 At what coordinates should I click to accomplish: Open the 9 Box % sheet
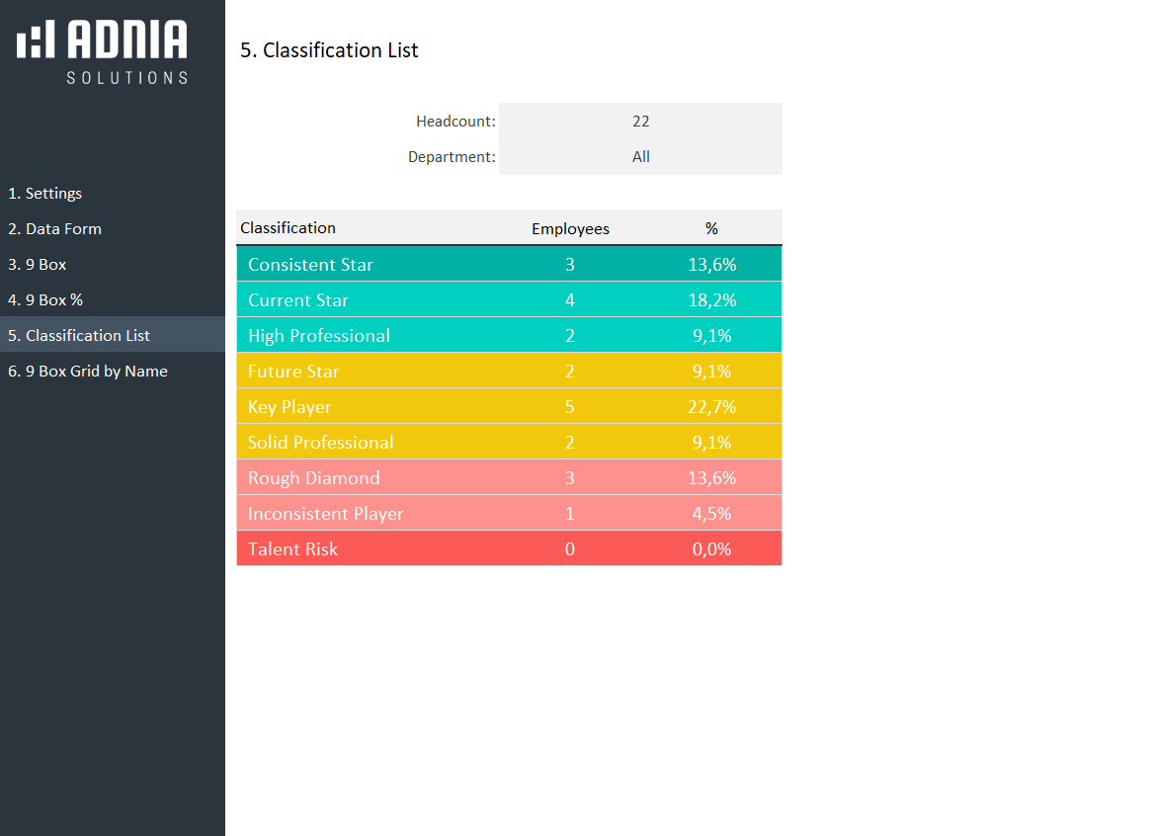46,300
